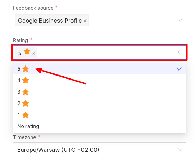The width and height of the screenshot is (196, 163).
Task: Click the search magnifier icon in the Rating field
Action: 180,53
